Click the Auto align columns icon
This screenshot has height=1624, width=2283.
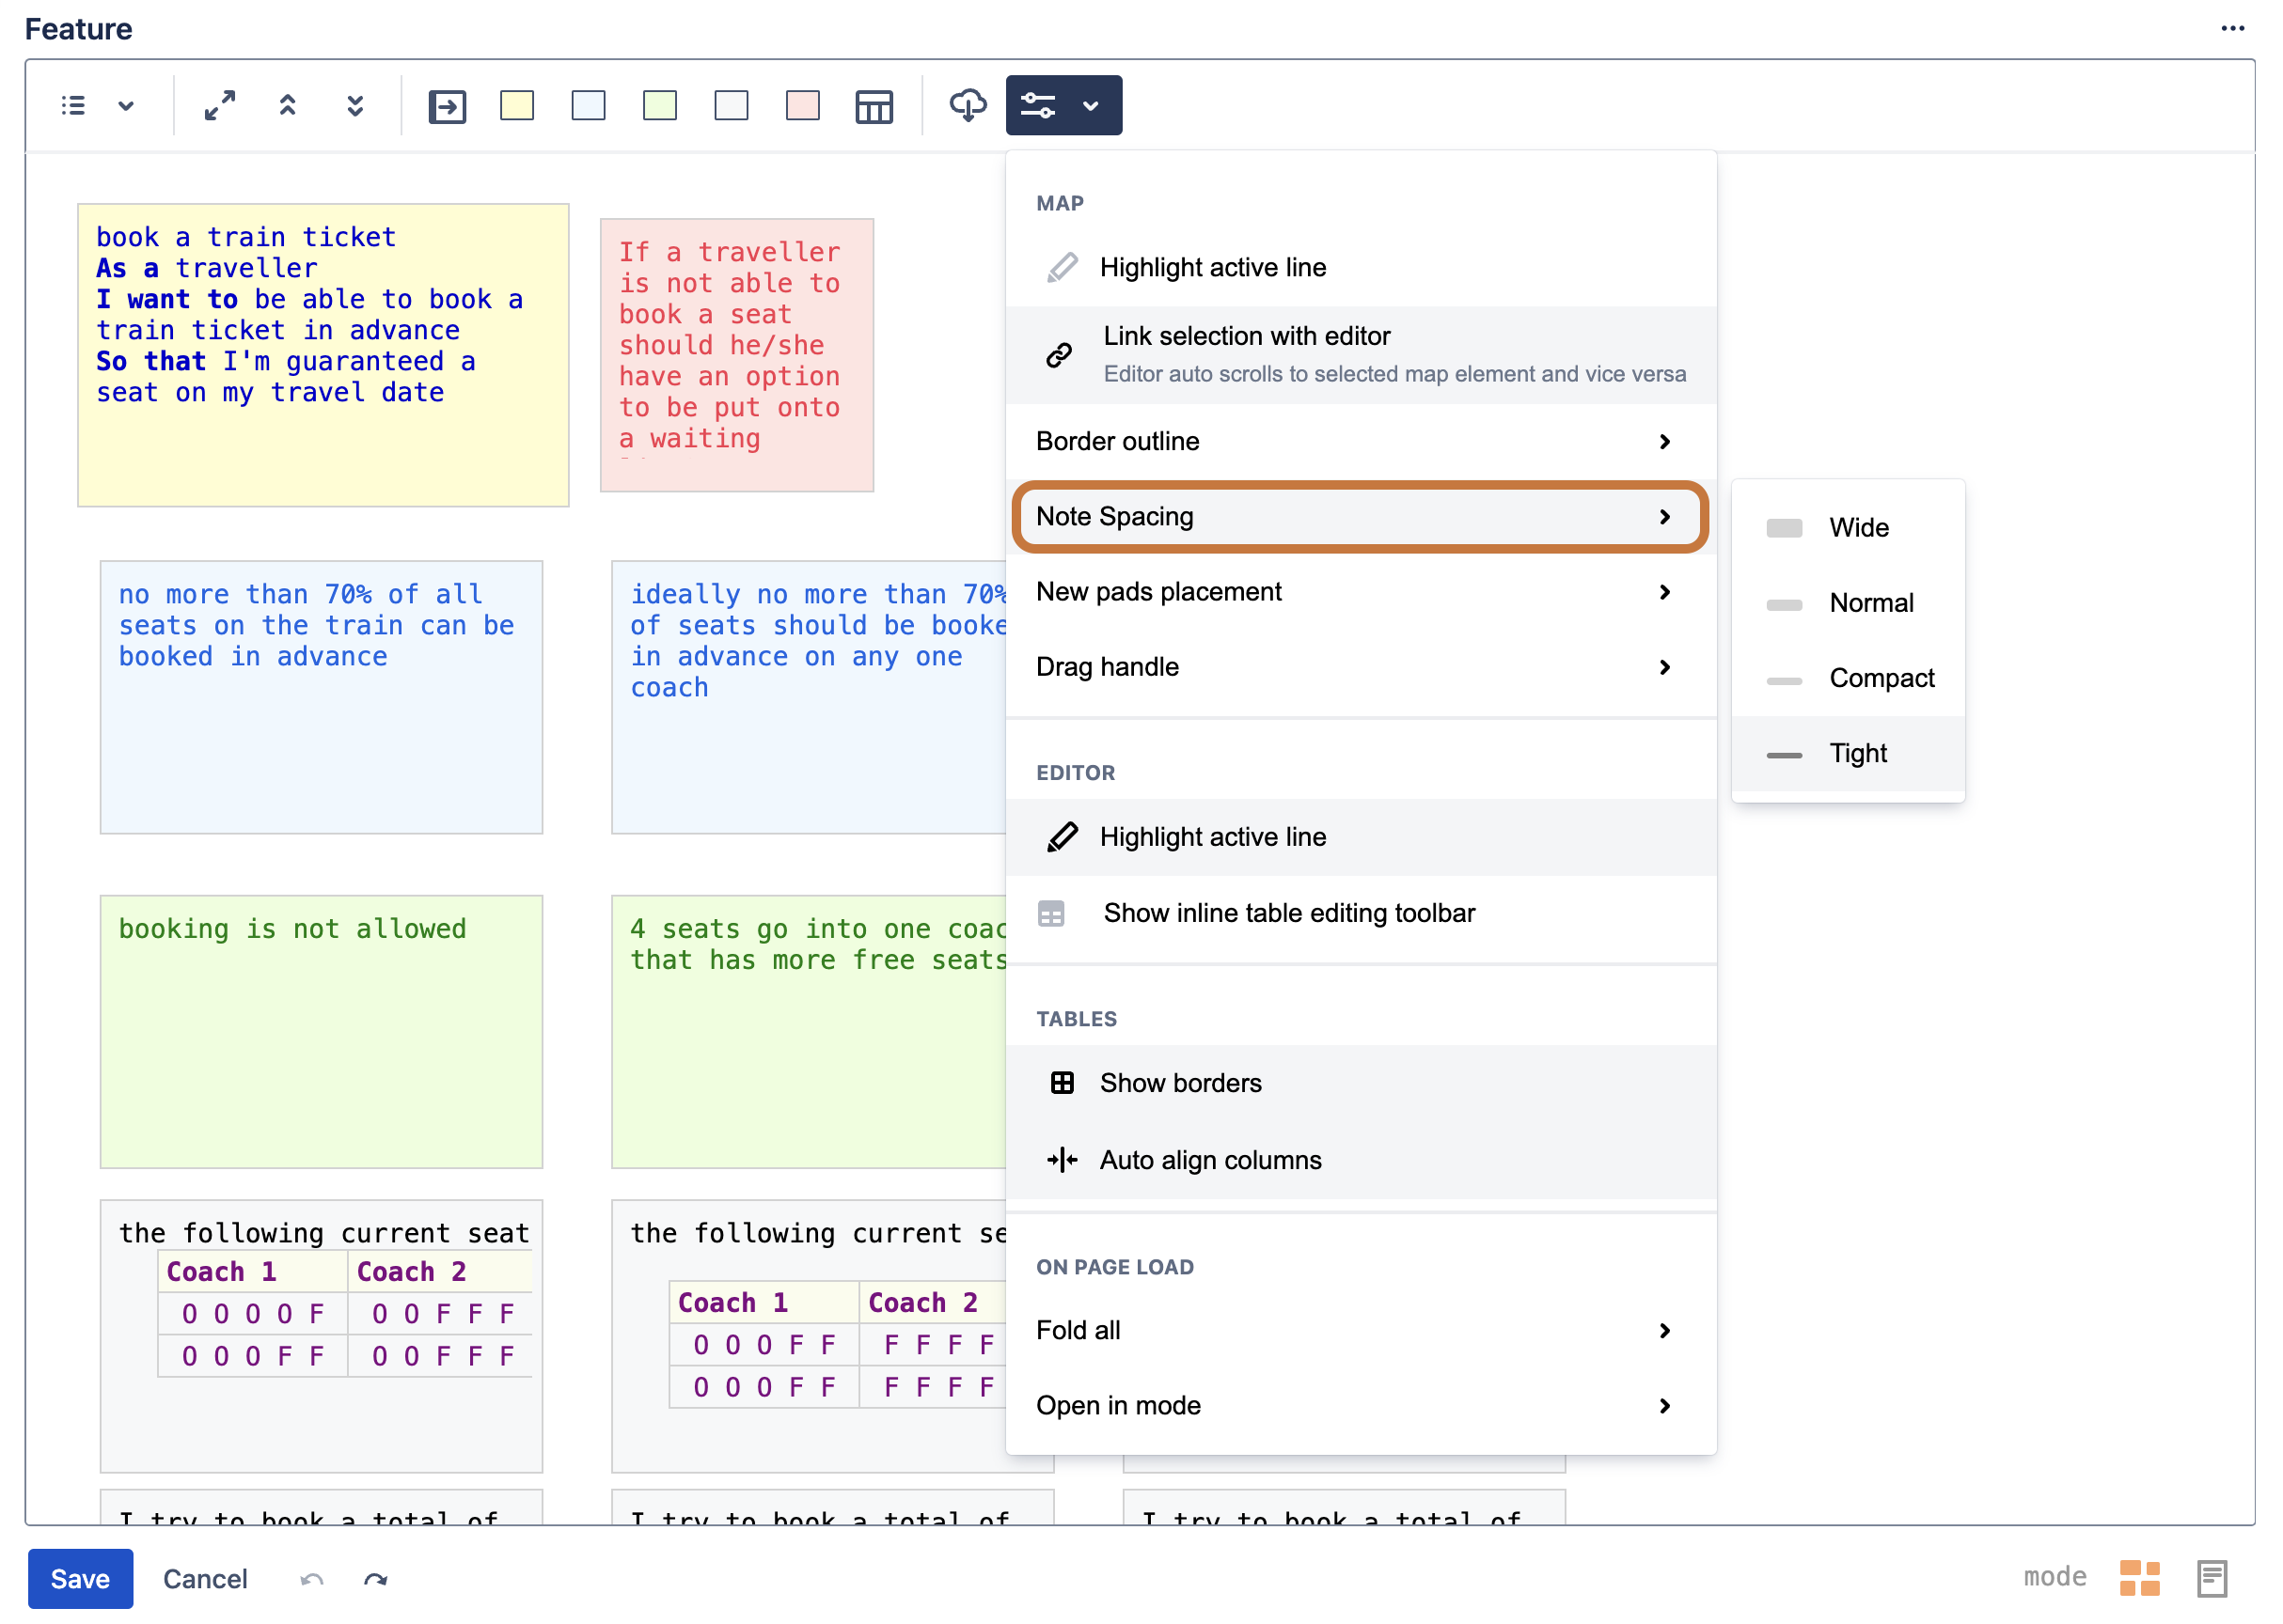tap(1063, 1160)
